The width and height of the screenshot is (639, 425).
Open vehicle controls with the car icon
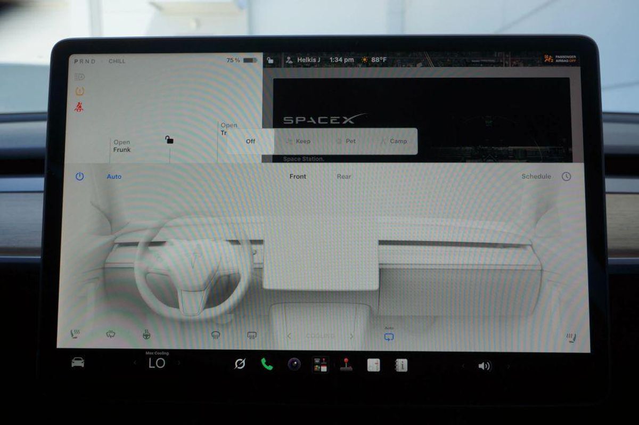point(78,363)
